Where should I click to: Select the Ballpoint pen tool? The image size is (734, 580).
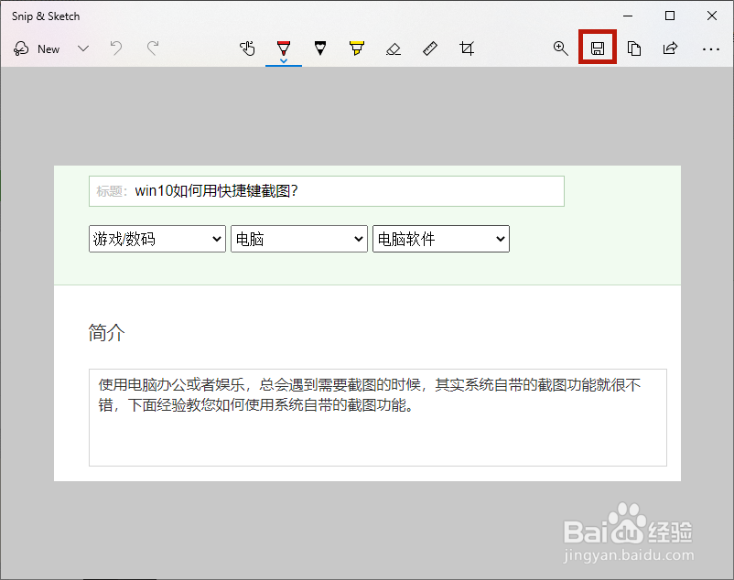284,48
